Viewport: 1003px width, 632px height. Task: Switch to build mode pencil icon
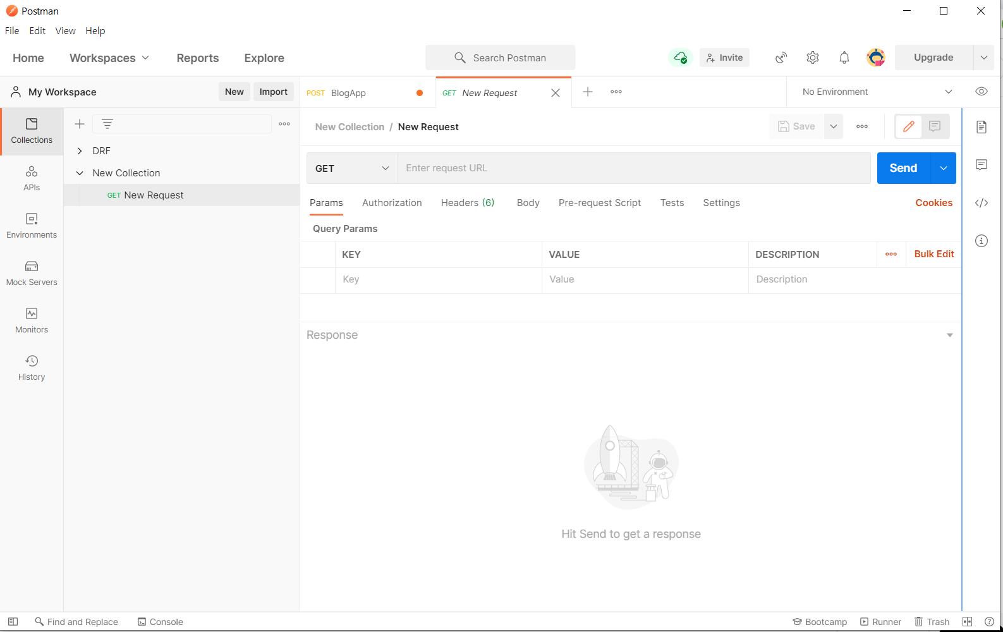[x=909, y=126]
